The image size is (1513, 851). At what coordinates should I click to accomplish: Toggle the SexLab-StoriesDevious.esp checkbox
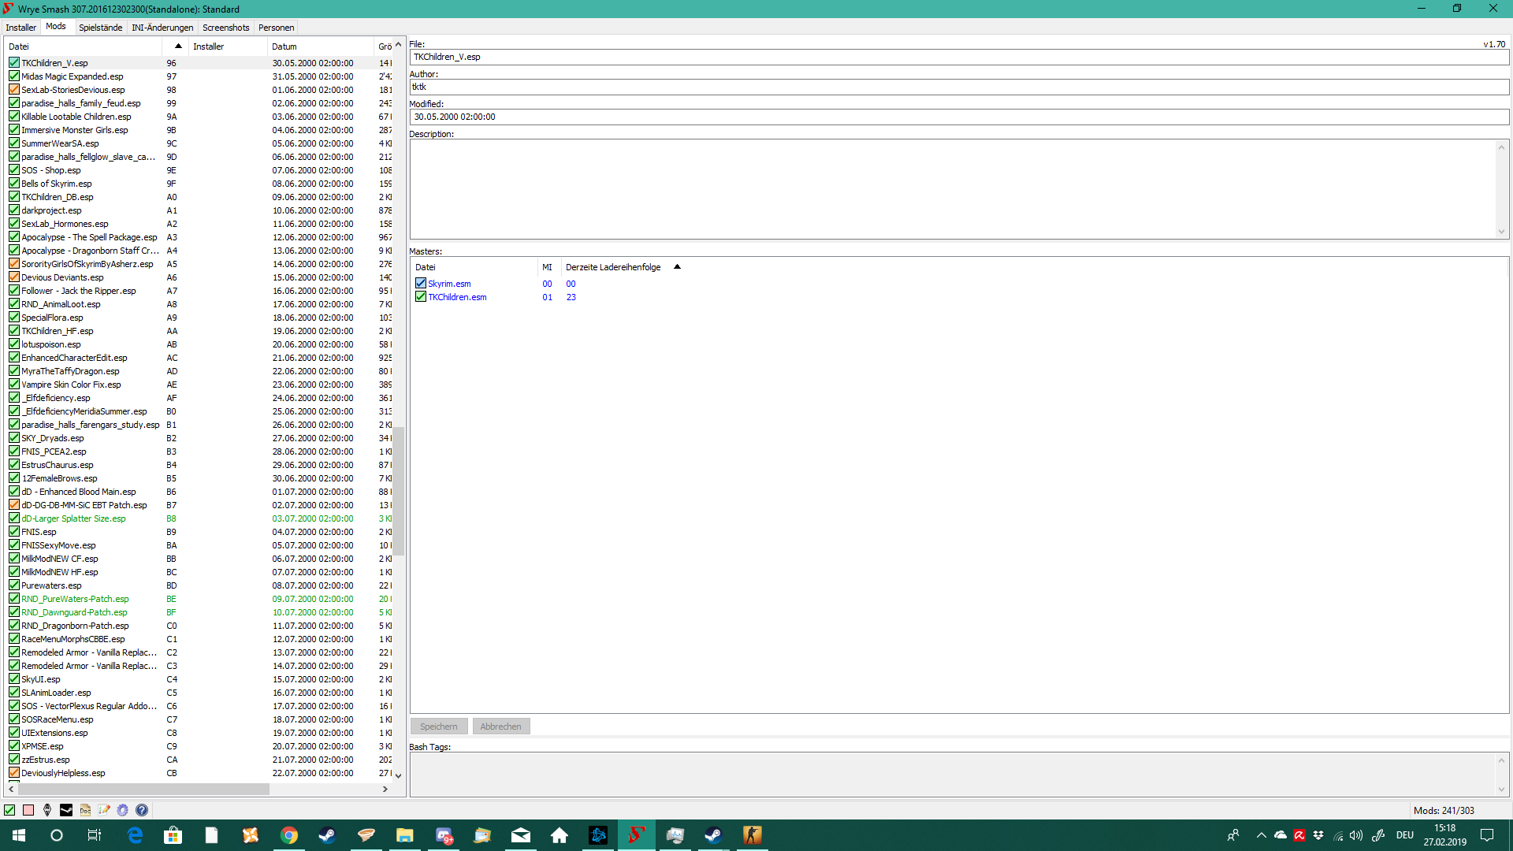coord(14,90)
